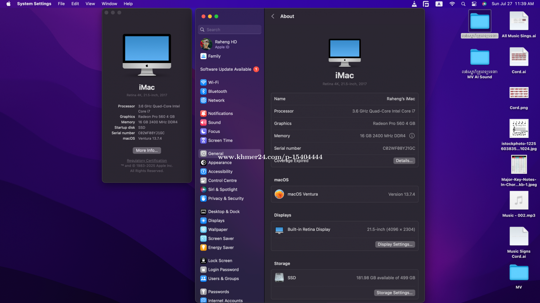Go to Sound settings
Image resolution: width=540 pixels, height=303 pixels.
pyautogui.click(x=214, y=122)
